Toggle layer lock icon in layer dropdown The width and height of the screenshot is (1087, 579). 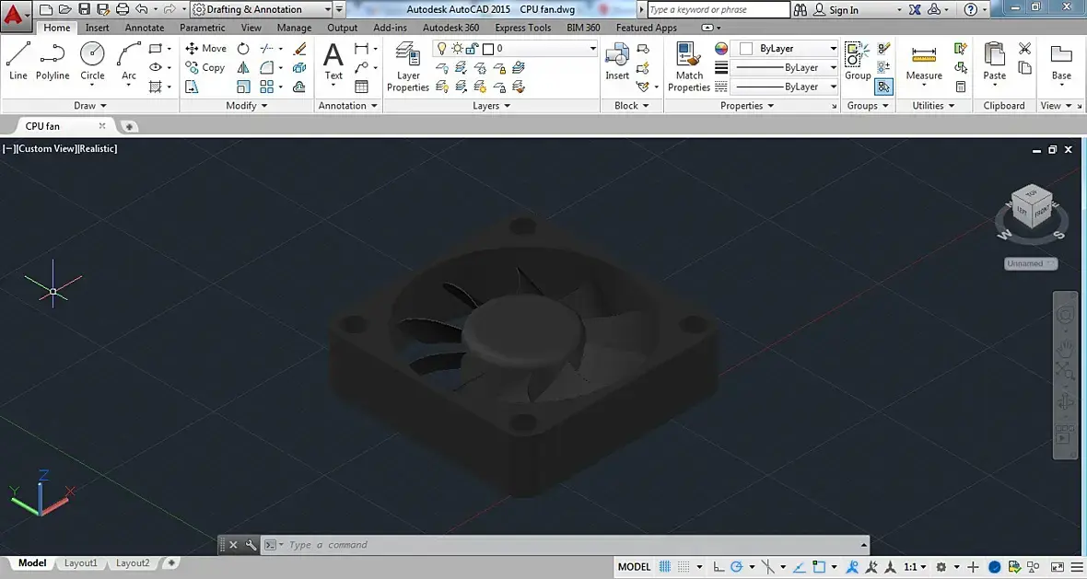473,49
